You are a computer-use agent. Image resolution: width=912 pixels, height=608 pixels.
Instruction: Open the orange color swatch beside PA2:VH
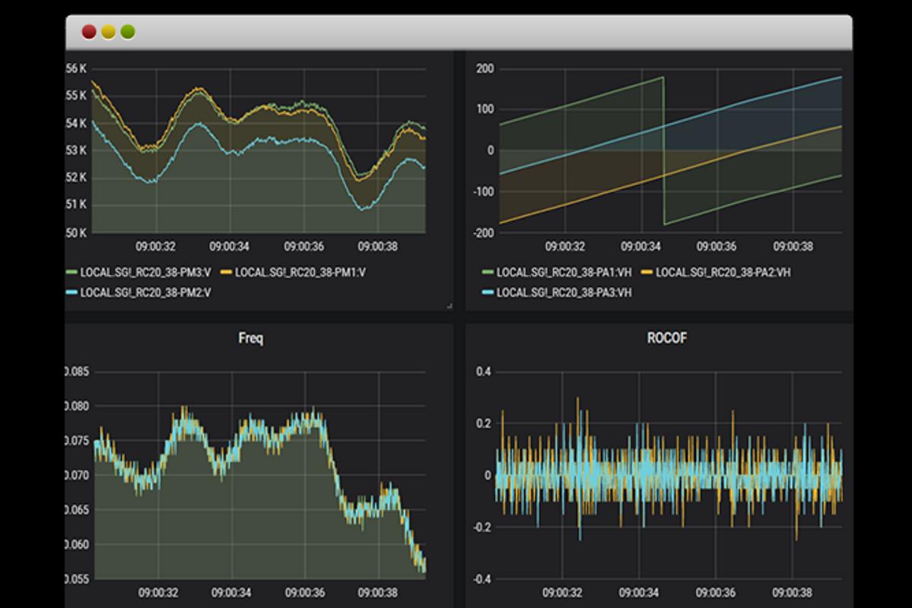tap(647, 272)
